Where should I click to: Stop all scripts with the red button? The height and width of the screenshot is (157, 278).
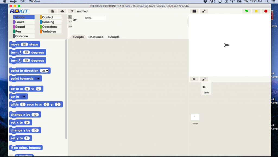point(266,11)
